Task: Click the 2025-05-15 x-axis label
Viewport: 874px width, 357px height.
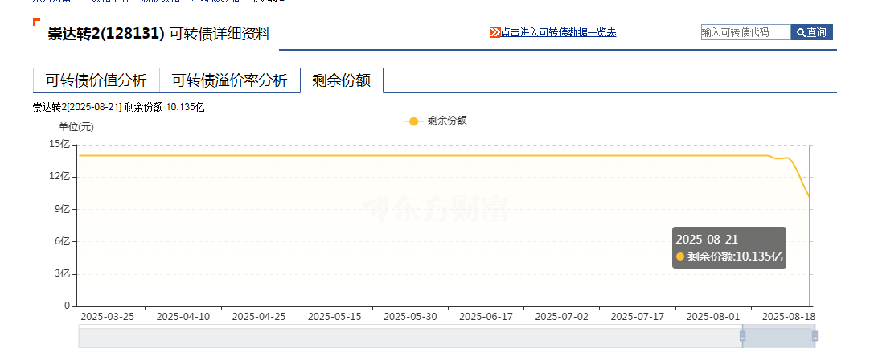Action: click(334, 316)
